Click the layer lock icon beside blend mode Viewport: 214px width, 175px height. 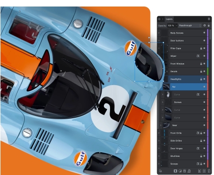coord(209,26)
